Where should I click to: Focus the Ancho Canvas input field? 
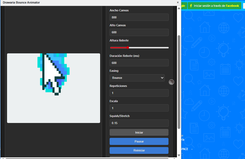(139, 17)
